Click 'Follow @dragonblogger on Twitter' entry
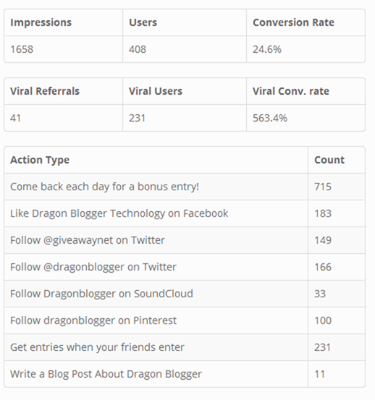375x400 pixels. (x=93, y=267)
